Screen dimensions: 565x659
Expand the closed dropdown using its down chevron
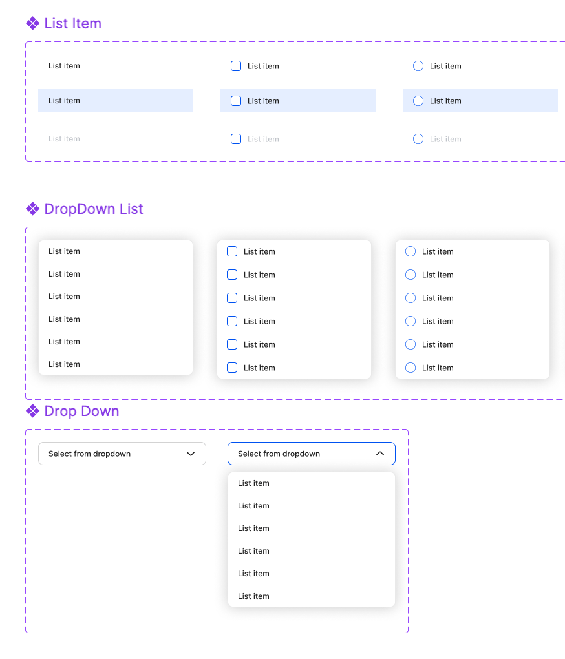(191, 454)
